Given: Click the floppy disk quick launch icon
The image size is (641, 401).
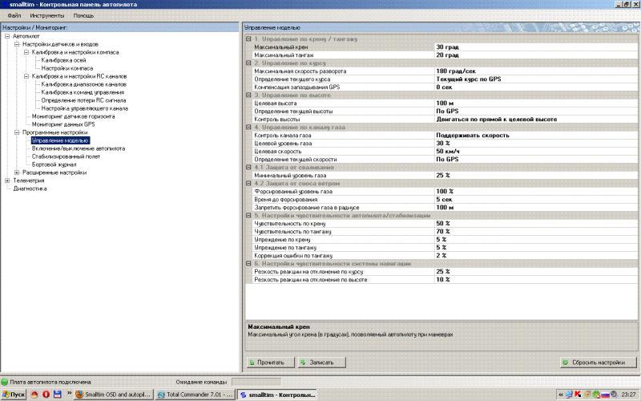Looking at the screenshot, I should click(57, 395).
